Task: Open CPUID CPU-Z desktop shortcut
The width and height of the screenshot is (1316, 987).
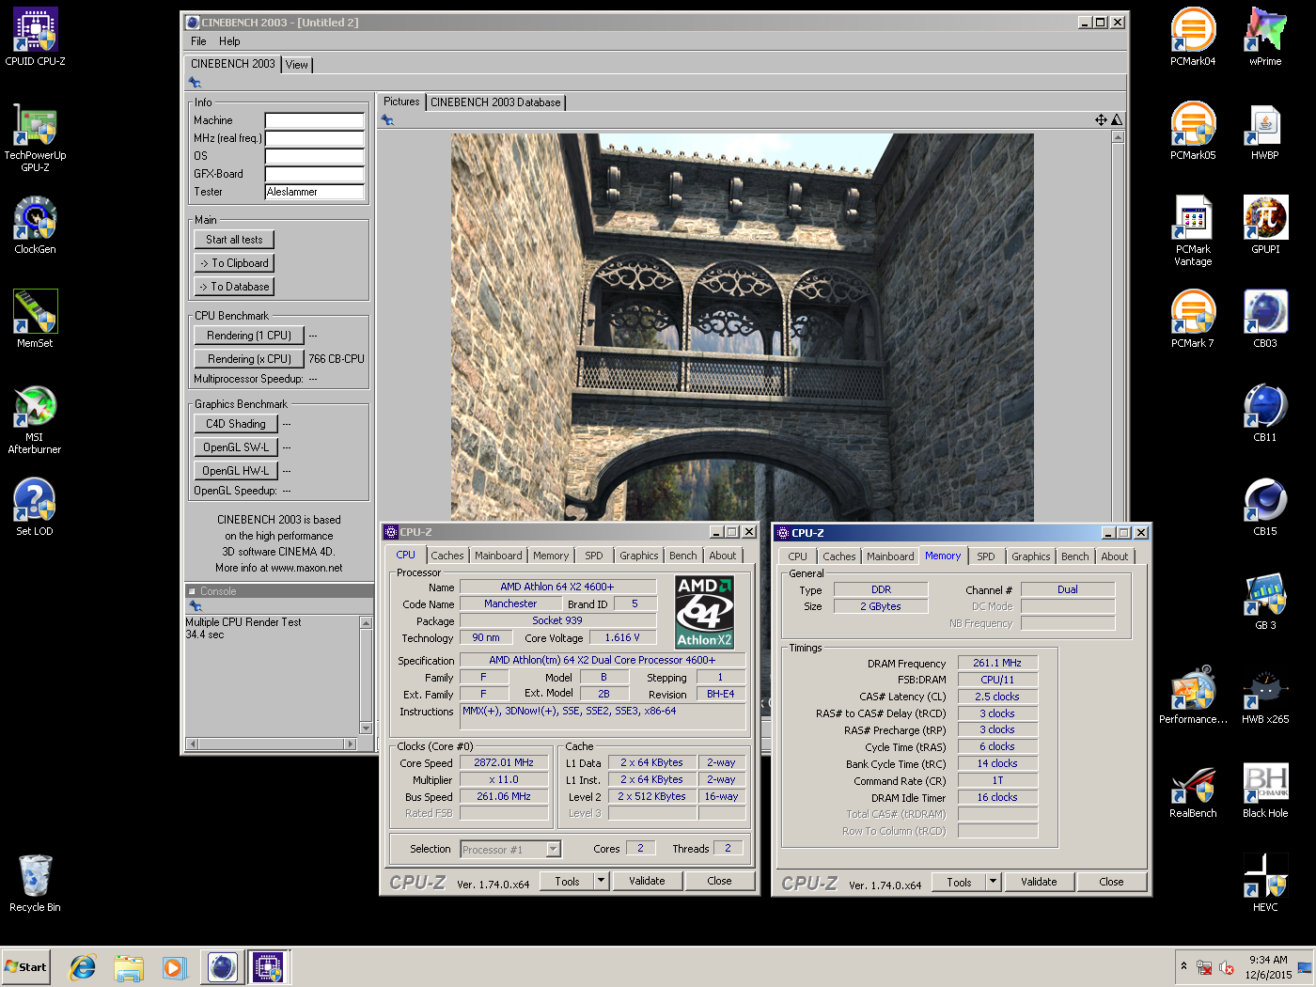Action: [x=35, y=38]
